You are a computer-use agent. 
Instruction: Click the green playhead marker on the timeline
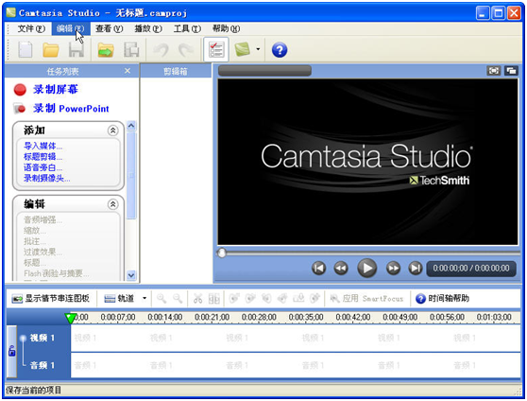[70, 318]
